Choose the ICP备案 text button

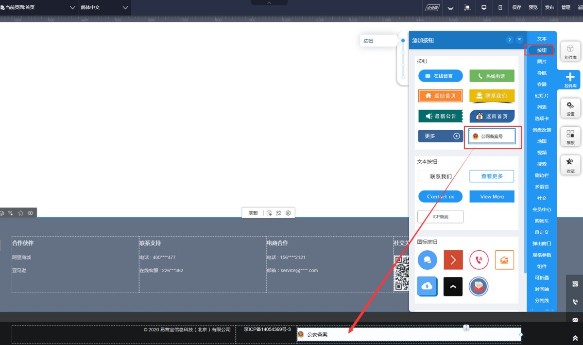(x=441, y=217)
